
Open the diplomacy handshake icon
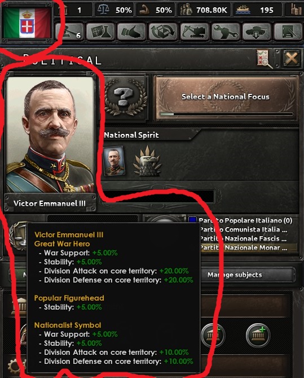click(x=131, y=32)
